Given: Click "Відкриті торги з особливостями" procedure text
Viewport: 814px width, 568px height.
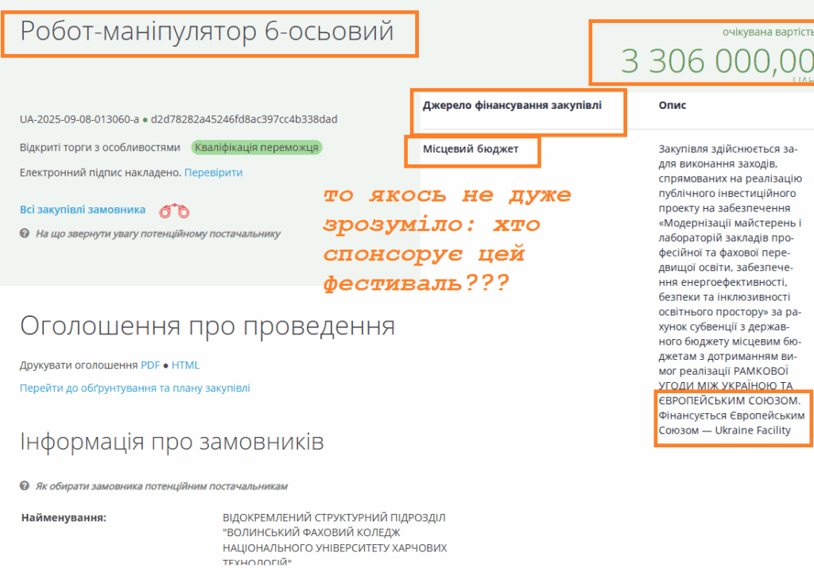Looking at the screenshot, I should click(x=100, y=148).
